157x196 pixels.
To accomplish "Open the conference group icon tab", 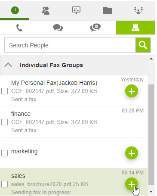I will point(139,10).
